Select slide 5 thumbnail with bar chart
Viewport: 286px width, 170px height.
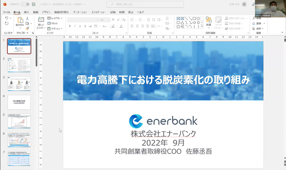pyautogui.click(x=19, y=121)
